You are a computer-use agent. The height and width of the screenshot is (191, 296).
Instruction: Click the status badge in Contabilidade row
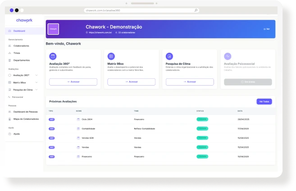point(202,128)
